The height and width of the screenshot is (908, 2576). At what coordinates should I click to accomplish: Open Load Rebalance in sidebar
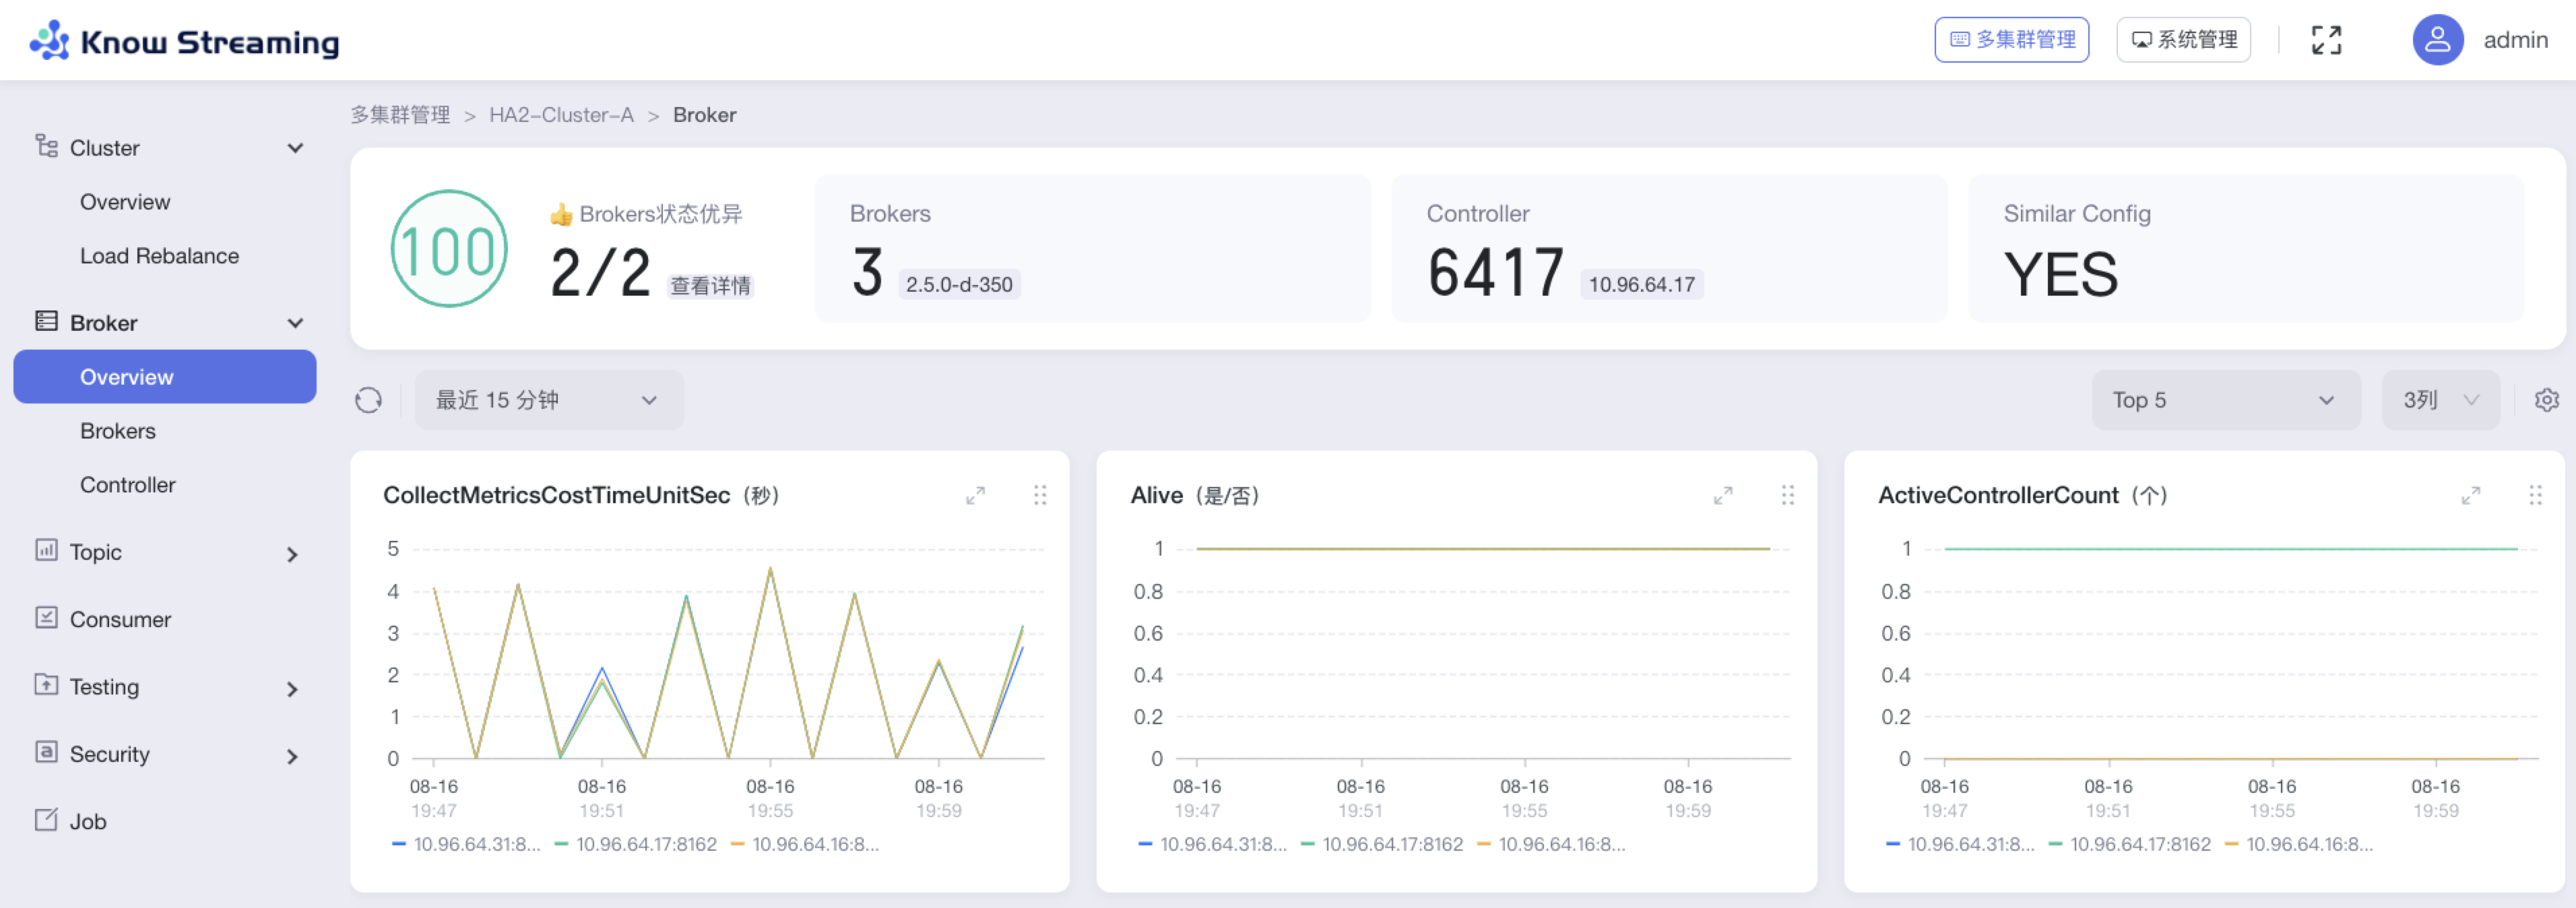[159, 256]
